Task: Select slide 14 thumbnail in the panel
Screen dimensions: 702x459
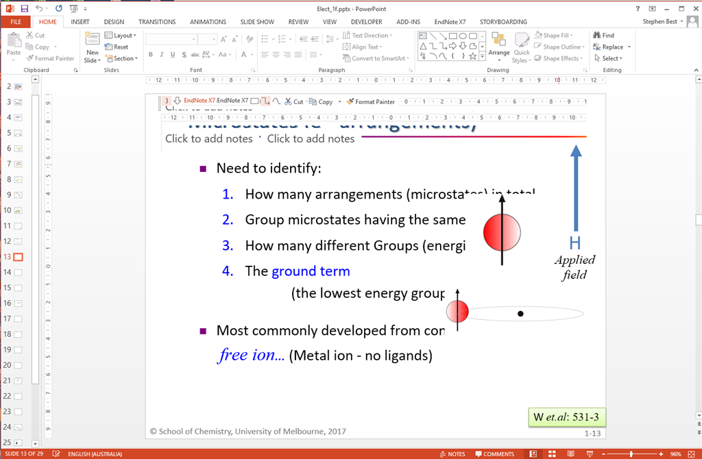Action: pos(18,272)
